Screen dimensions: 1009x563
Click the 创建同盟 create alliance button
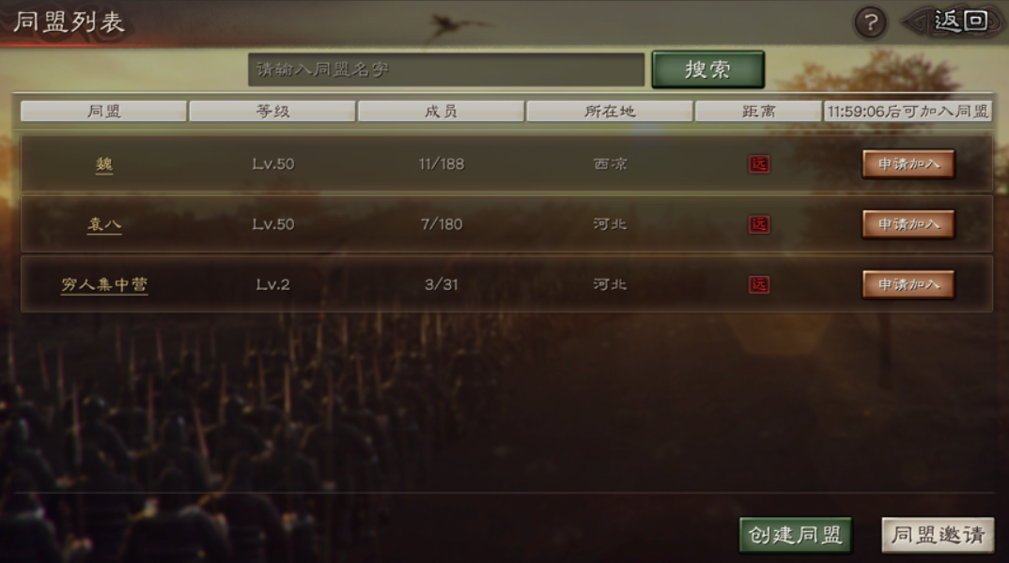coord(796,535)
